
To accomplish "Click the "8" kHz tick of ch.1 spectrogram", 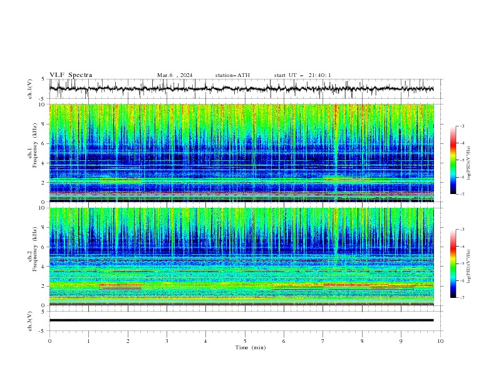I will point(44,124).
